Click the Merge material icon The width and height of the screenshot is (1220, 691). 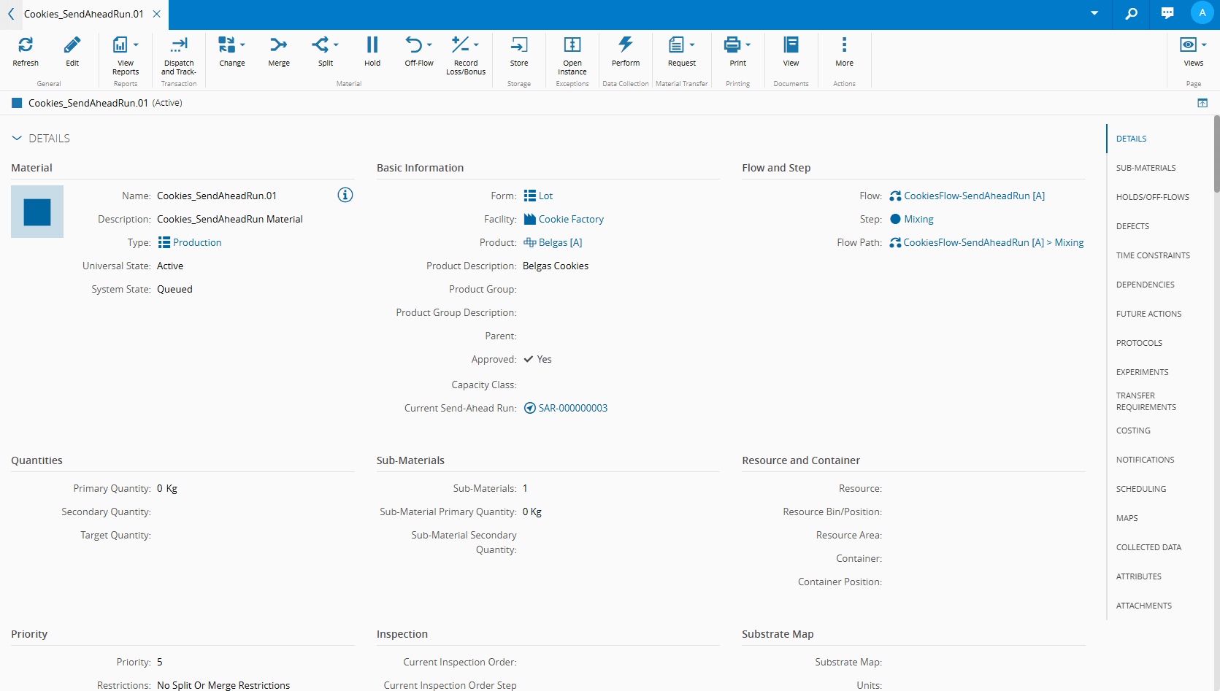[278, 45]
